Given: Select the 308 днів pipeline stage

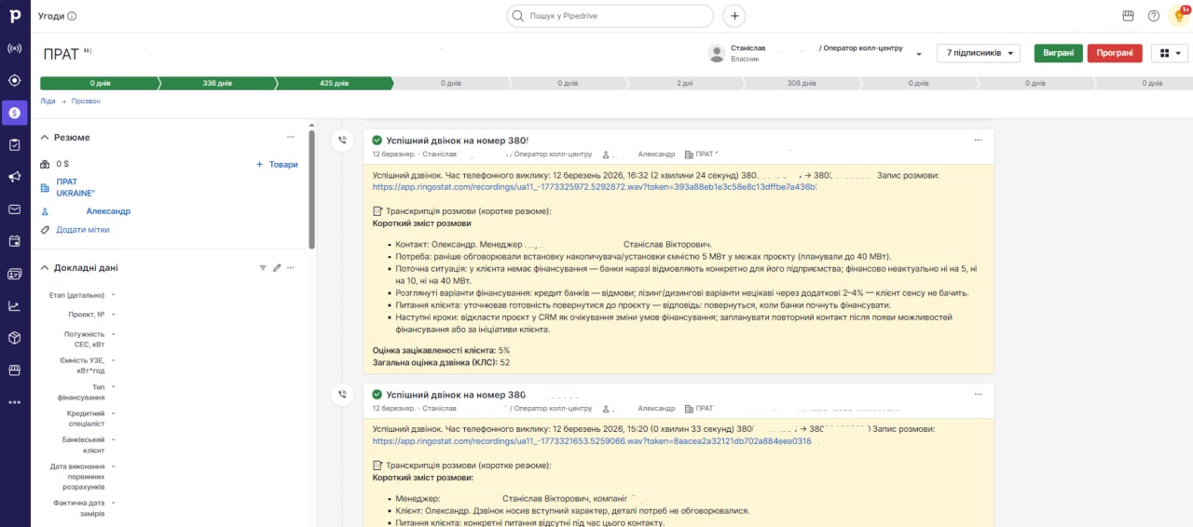Looking at the screenshot, I should (x=802, y=83).
